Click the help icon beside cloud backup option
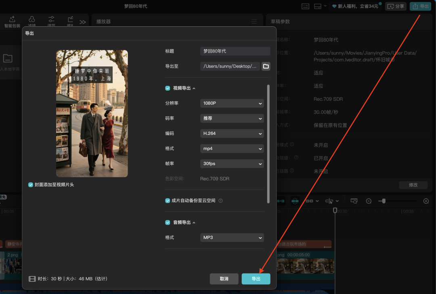 point(220,201)
